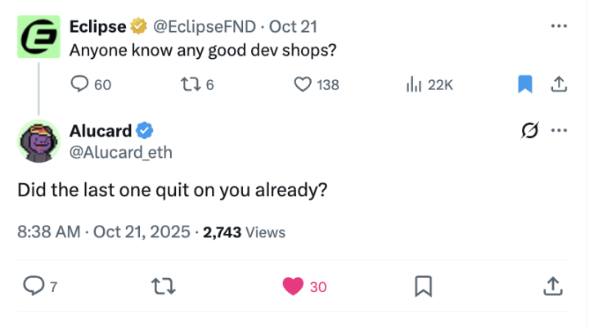Open Alucard's profile avatar

click(x=38, y=142)
